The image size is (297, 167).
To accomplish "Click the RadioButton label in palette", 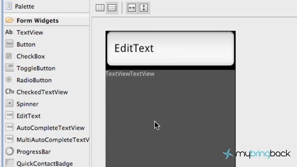I will (34, 80).
